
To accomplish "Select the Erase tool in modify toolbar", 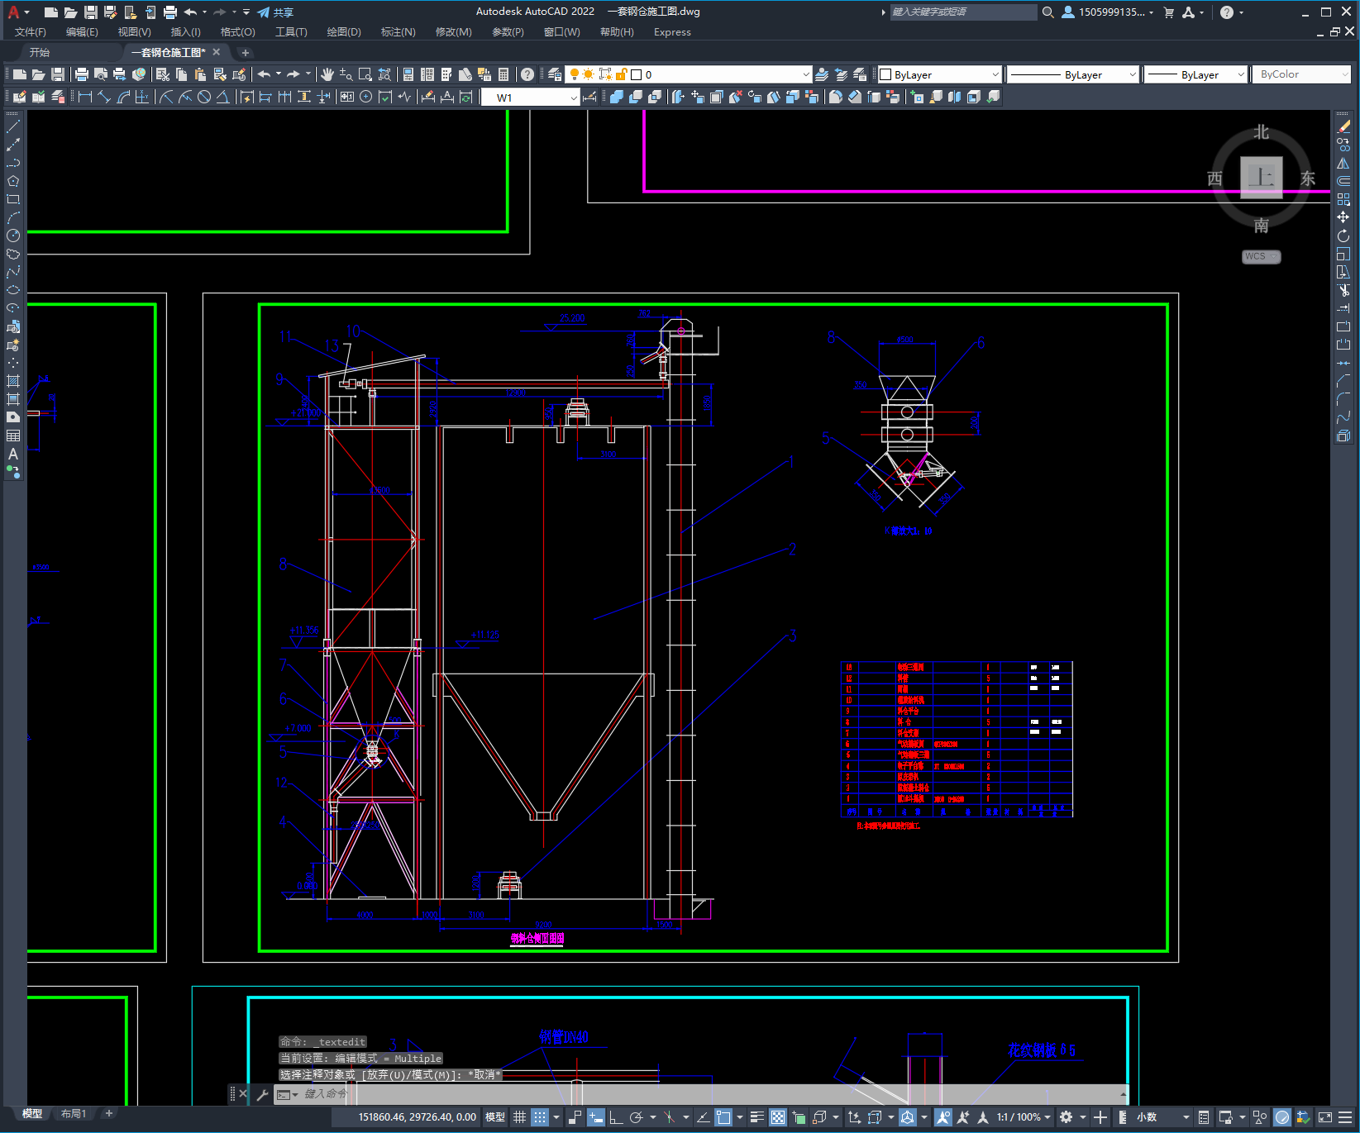I will coord(1343,126).
